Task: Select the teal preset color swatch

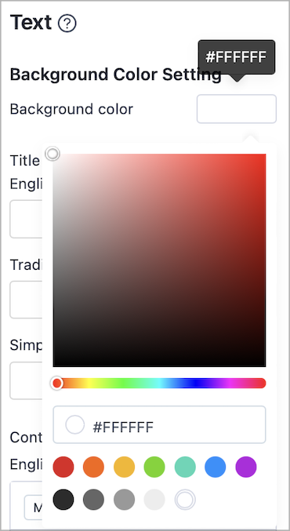Action: coord(185,467)
